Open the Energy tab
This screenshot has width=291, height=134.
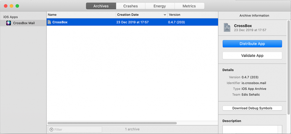pyautogui.click(x=160, y=6)
